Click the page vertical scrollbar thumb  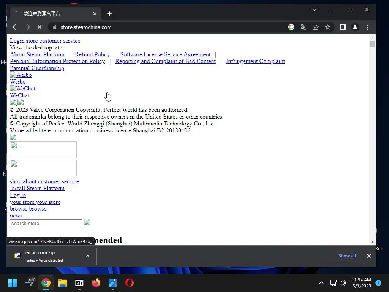click(x=372, y=44)
